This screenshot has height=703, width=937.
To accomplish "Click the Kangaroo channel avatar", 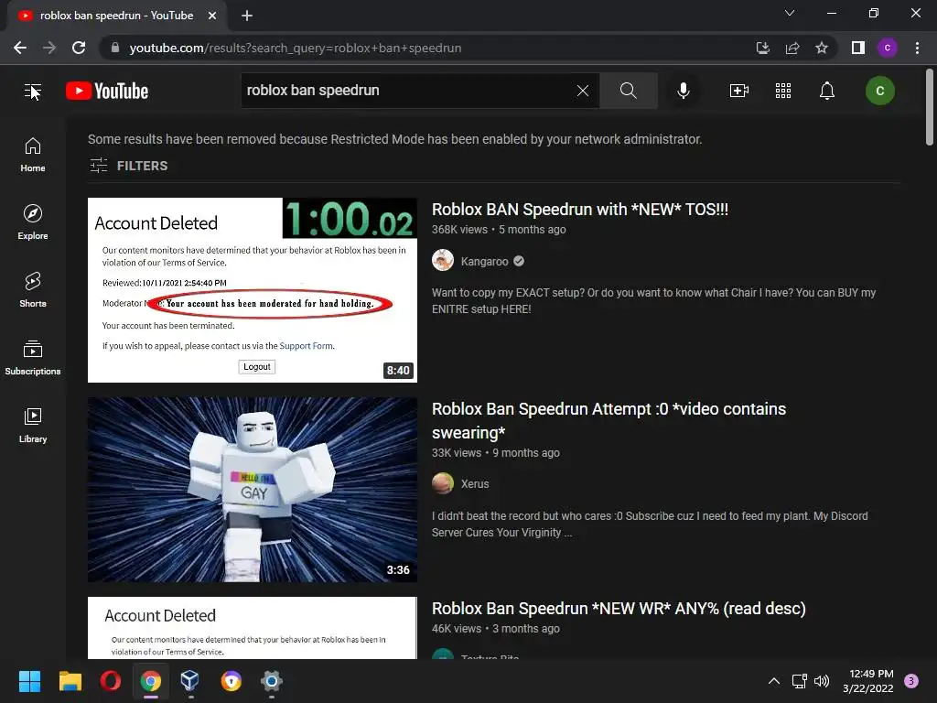I will (443, 260).
